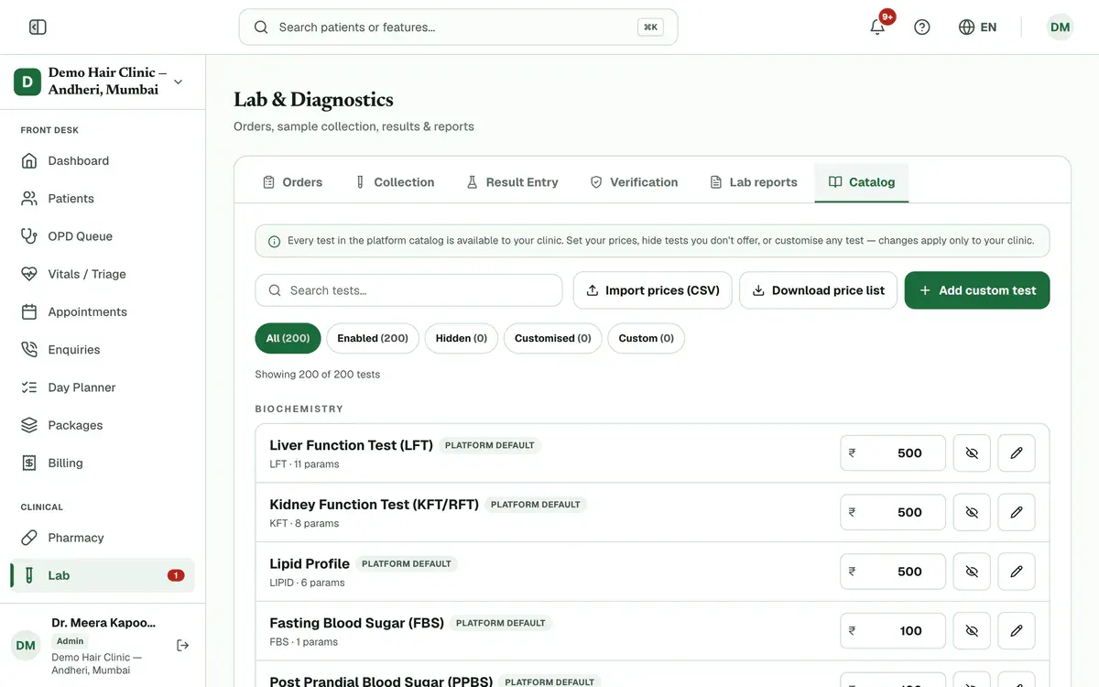The height and width of the screenshot is (687, 1099).
Task: Go to Billing in the sidebar
Action: point(103,463)
